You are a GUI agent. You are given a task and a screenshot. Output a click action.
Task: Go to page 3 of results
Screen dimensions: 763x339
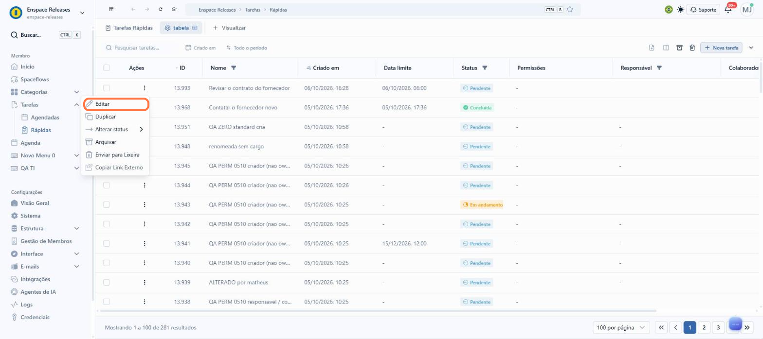click(x=718, y=327)
